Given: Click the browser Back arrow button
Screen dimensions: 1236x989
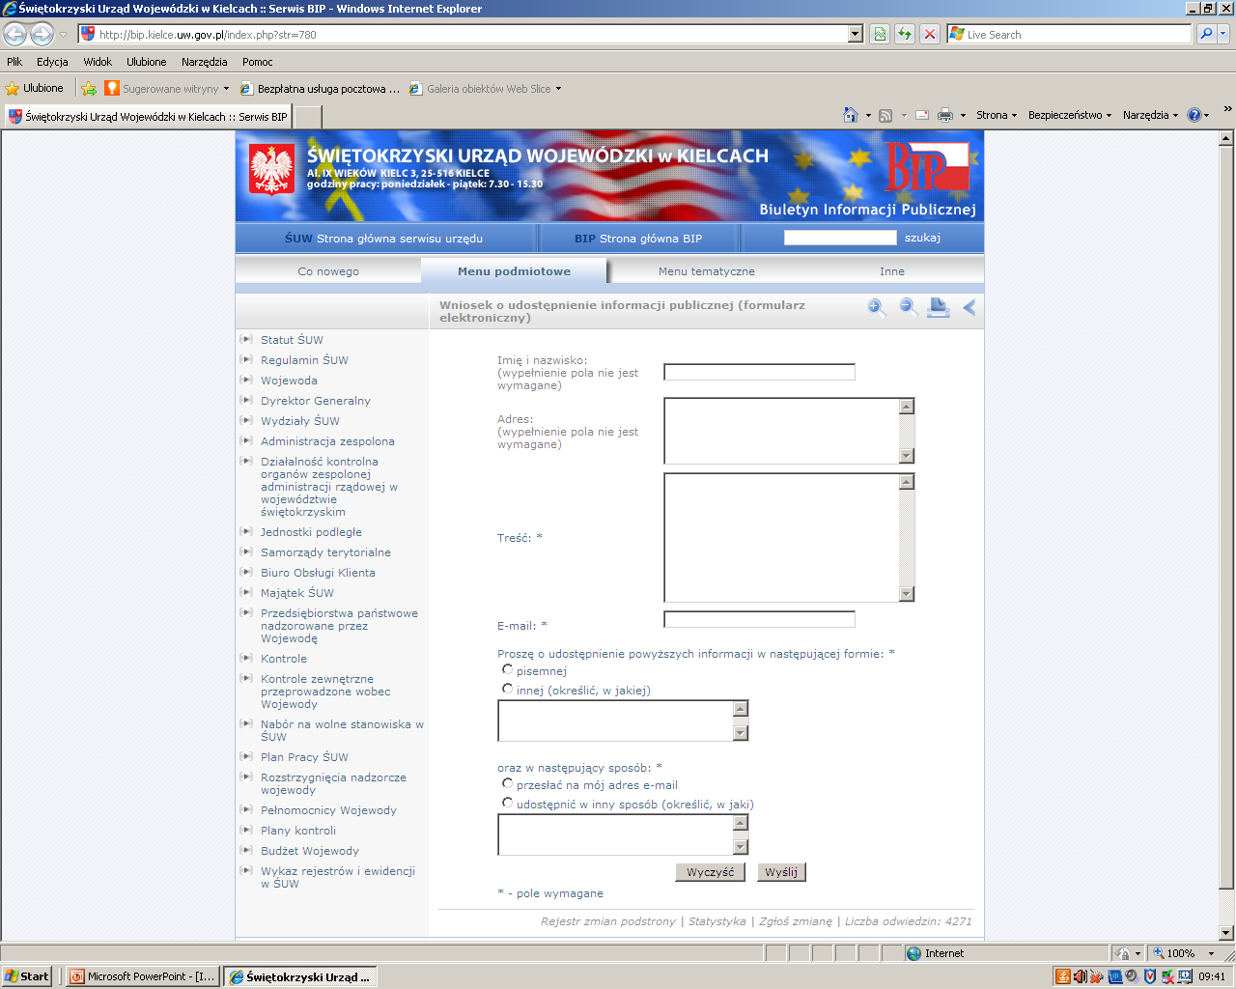Looking at the screenshot, I should [x=14, y=34].
